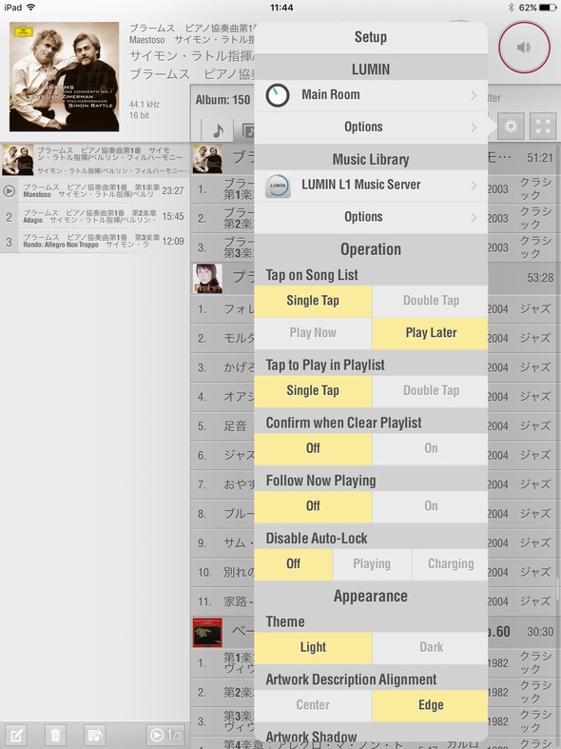Image resolution: width=561 pixels, height=749 pixels.
Task: Select playlist track 2 Adagio
Action: click(95, 216)
